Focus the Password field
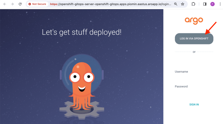The height and width of the screenshot is (124, 223). [194, 87]
